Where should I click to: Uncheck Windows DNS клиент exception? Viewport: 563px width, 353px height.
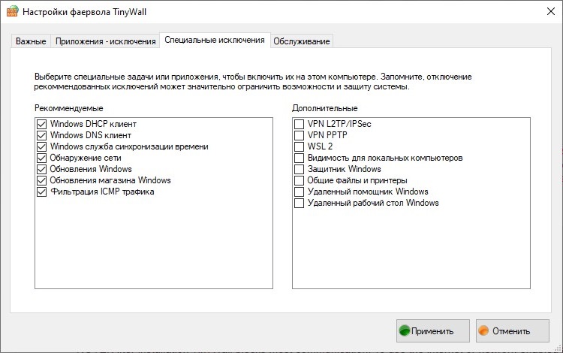[x=41, y=135]
